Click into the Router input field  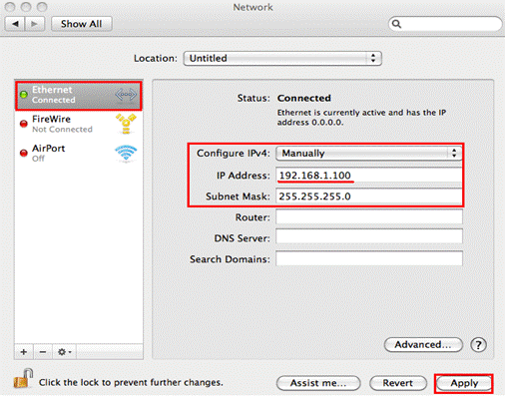369,217
